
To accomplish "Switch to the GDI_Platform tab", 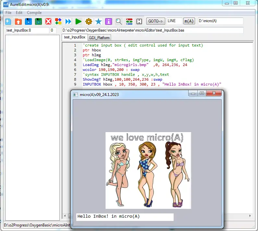I will pos(99,38).
